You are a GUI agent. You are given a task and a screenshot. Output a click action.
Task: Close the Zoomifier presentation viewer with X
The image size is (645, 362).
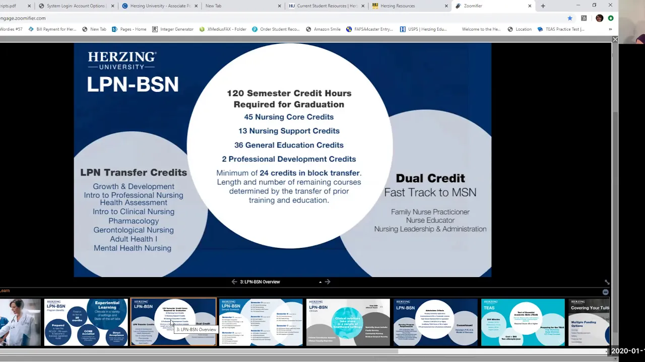[x=615, y=39]
